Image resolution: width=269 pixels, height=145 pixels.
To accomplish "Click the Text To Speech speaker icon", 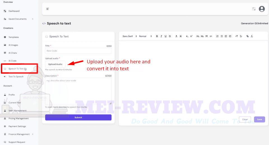I will [5, 77].
